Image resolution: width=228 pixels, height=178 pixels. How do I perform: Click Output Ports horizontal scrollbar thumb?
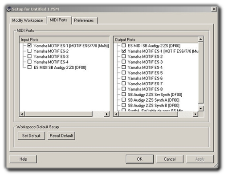(x=148, y=114)
